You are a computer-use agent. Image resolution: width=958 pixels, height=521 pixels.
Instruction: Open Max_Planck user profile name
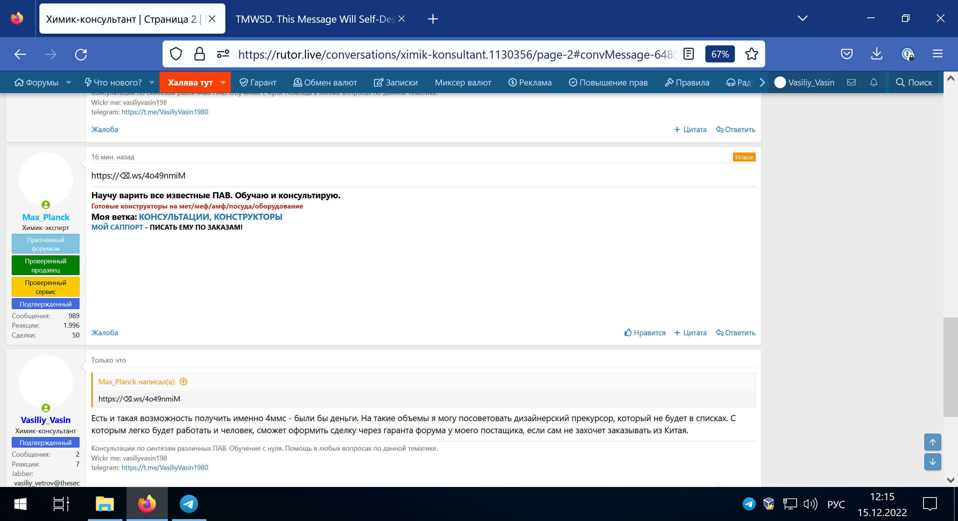click(46, 217)
